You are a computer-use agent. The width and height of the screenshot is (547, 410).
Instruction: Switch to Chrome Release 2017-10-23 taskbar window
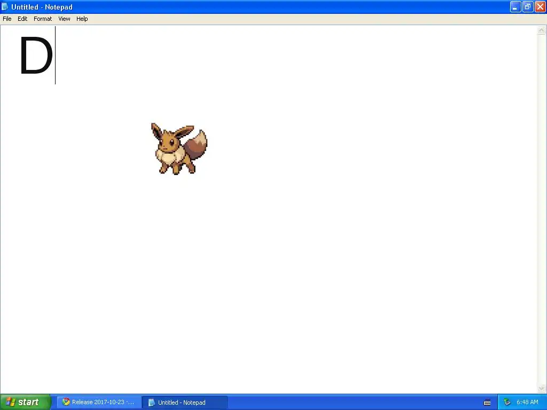[x=99, y=402]
